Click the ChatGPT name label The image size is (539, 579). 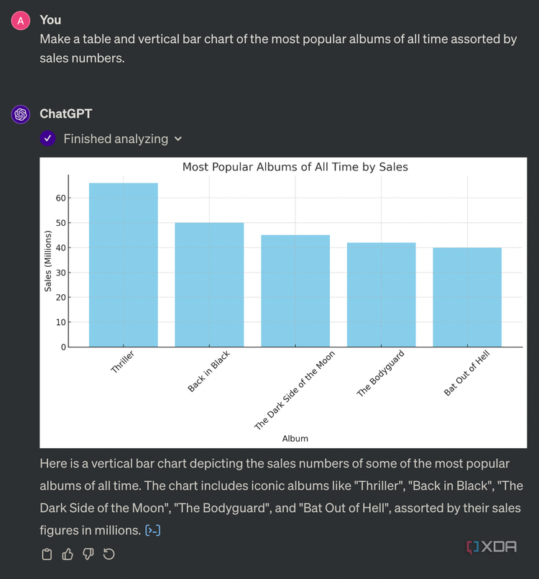(67, 114)
